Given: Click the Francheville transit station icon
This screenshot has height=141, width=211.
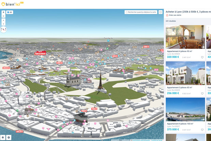Looking at the screenshot, I should point(108,40).
